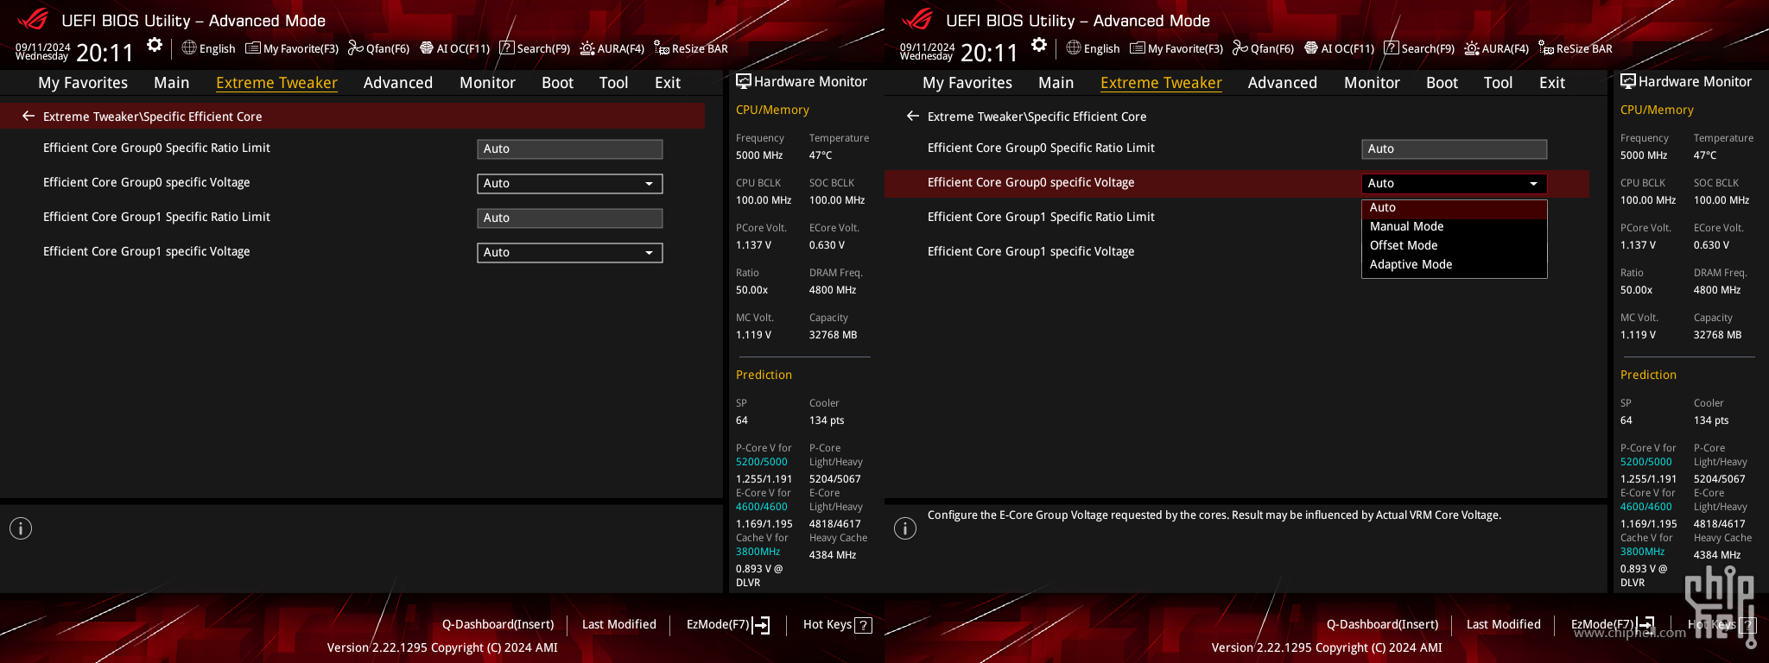This screenshot has width=1769, height=663.
Task: Open Q-Dashboard(Insert) in right BIOS screen
Action: tap(1383, 625)
